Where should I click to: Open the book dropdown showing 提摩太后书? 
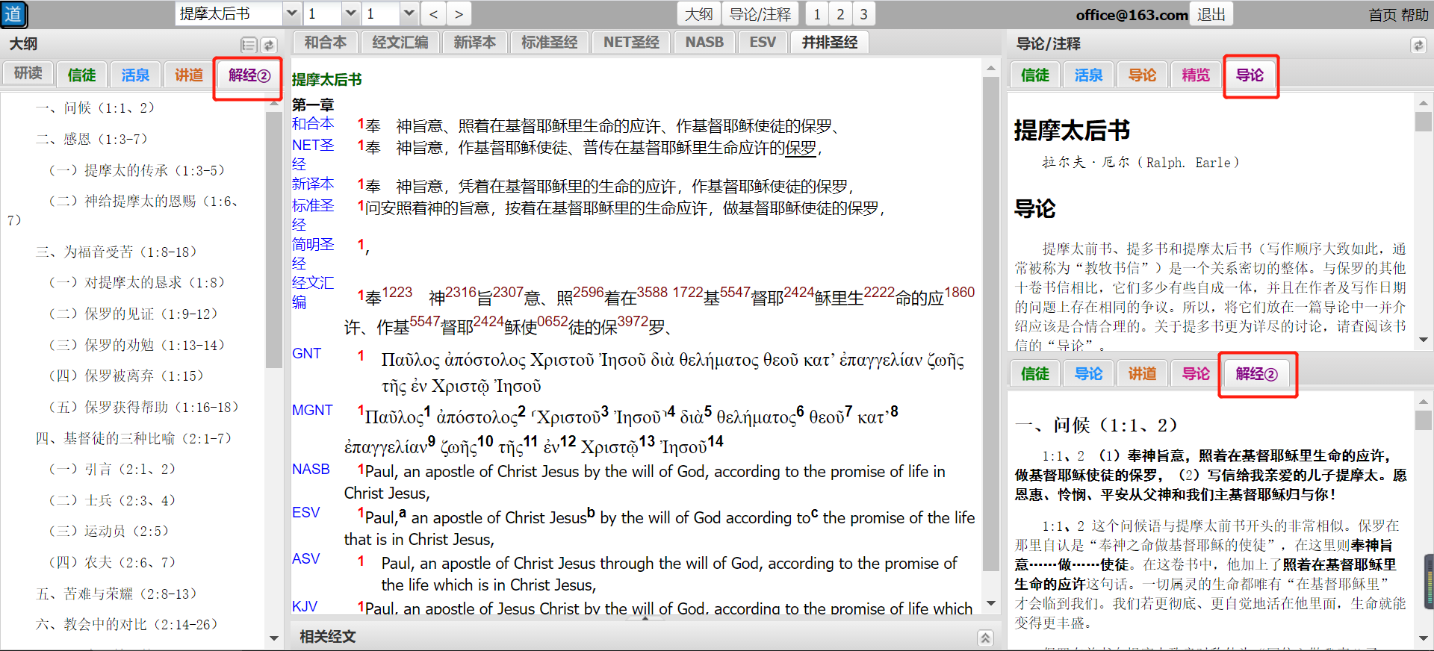click(292, 14)
